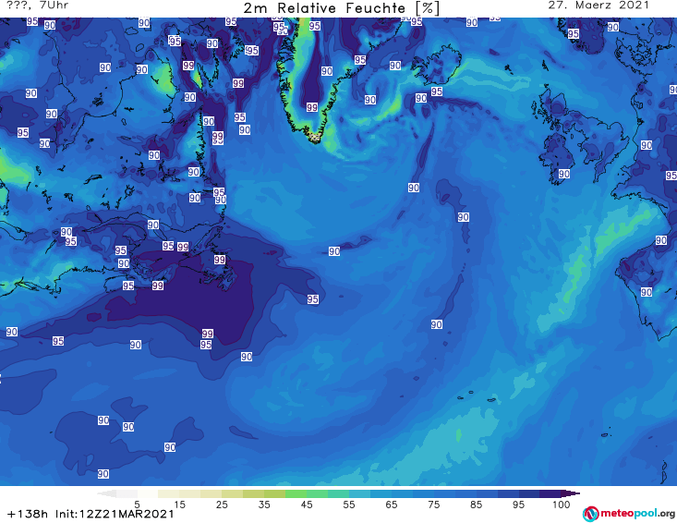Click the '???, 7Uhr' time label

38,6
